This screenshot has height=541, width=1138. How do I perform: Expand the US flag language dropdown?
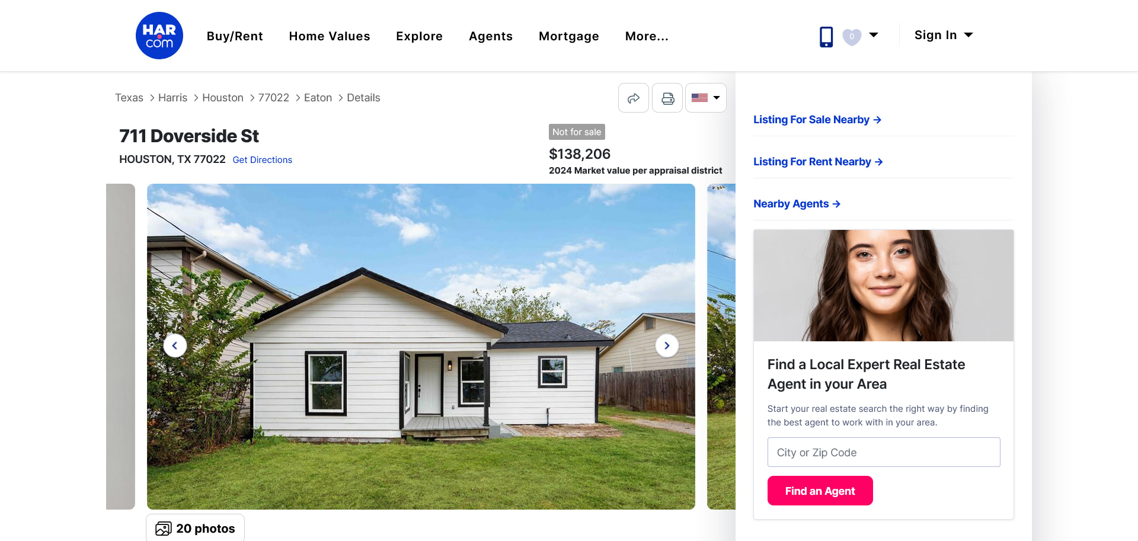pos(705,98)
